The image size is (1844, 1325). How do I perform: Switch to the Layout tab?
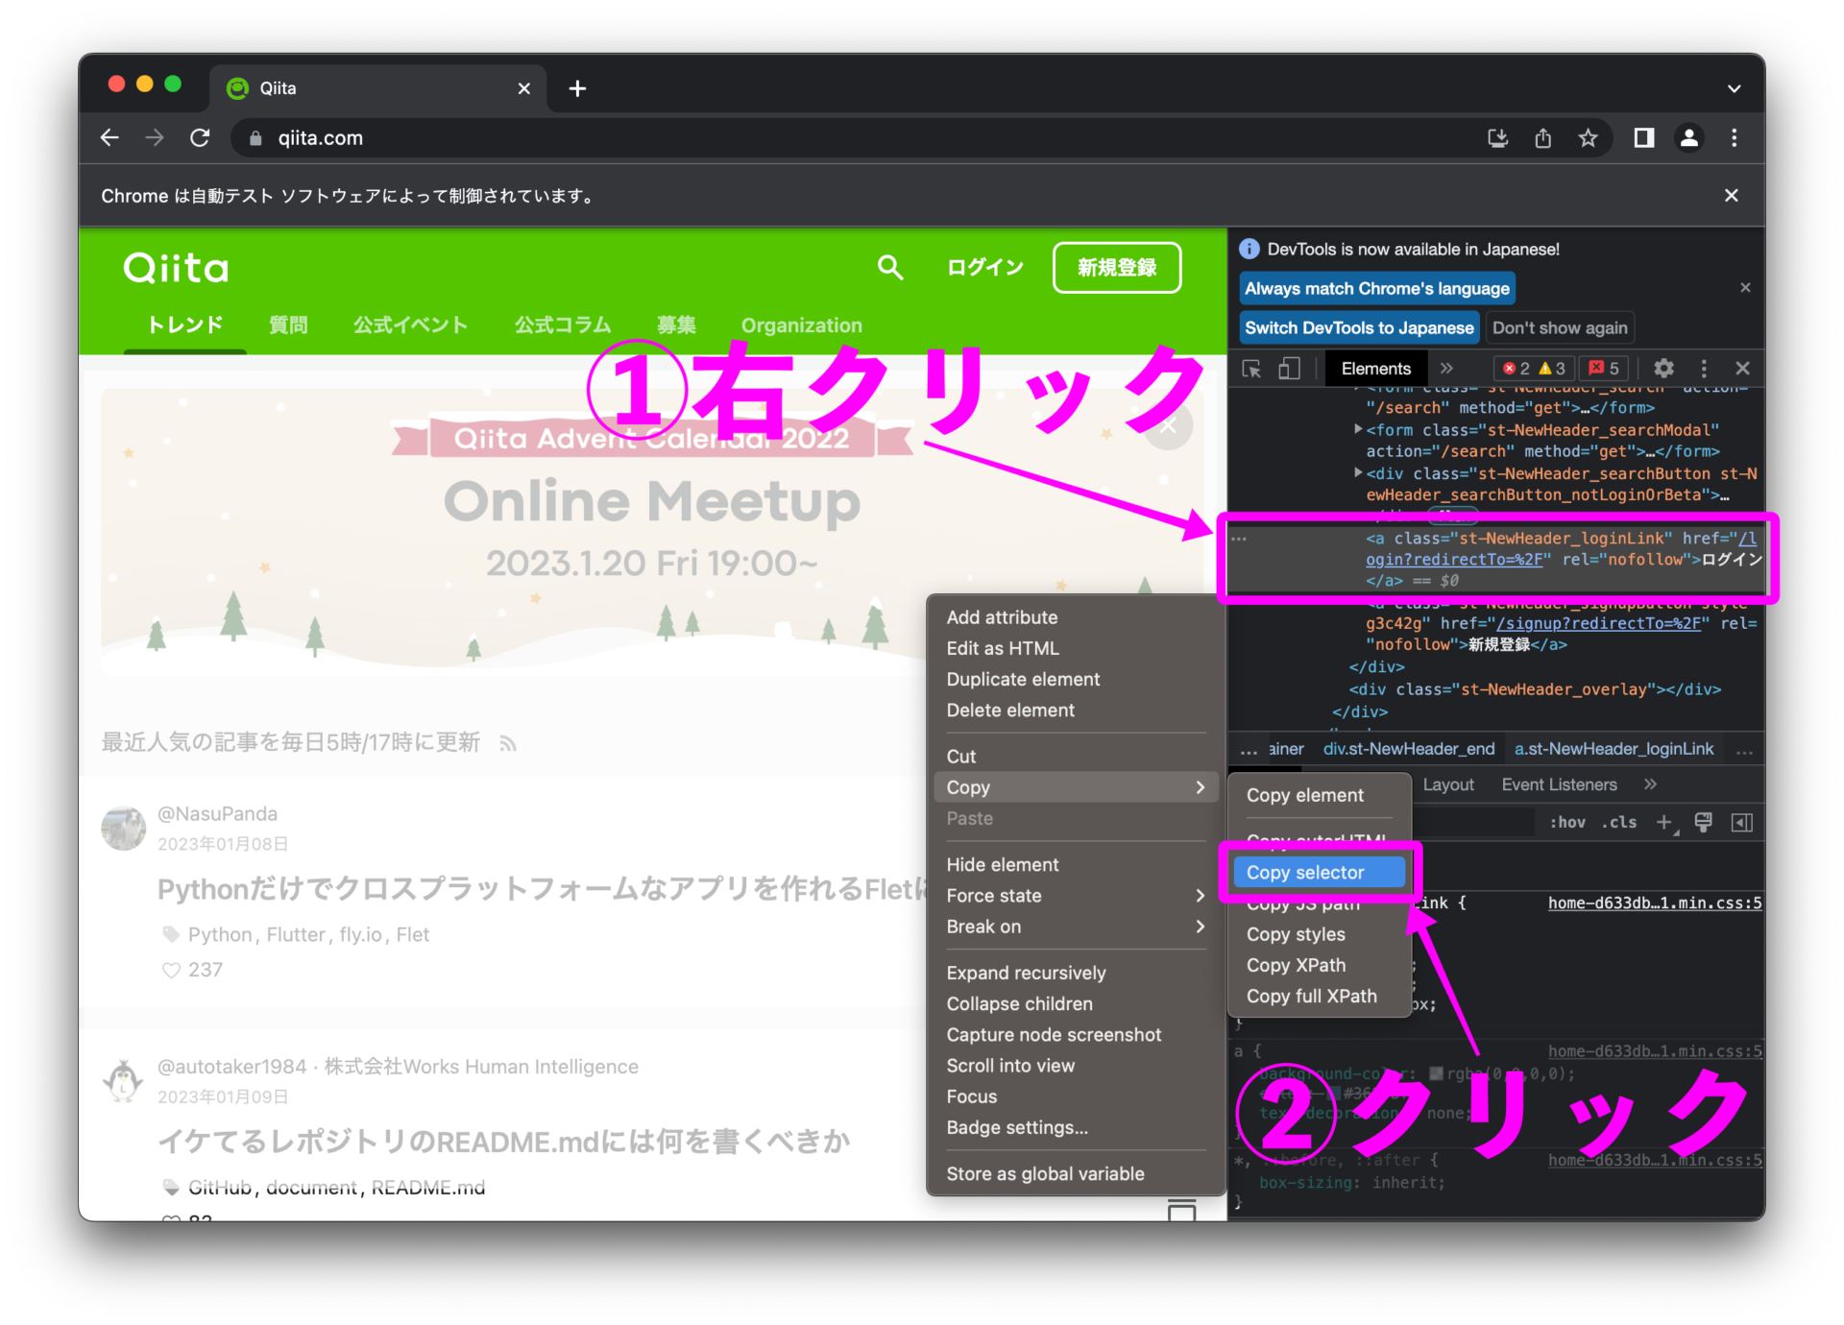(x=1448, y=784)
